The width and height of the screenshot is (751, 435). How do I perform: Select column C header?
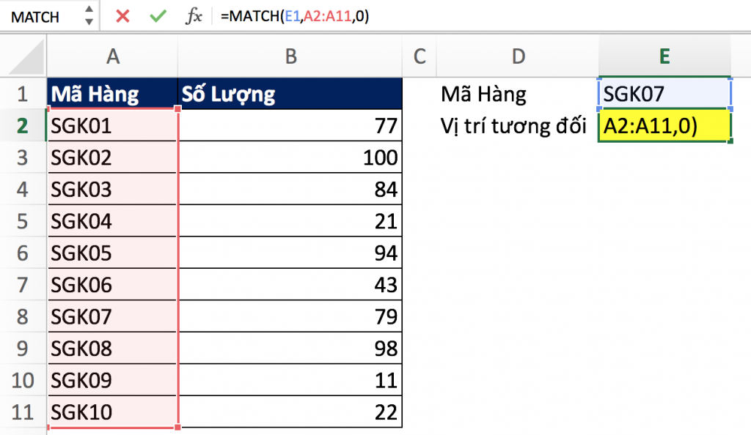click(x=420, y=56)
